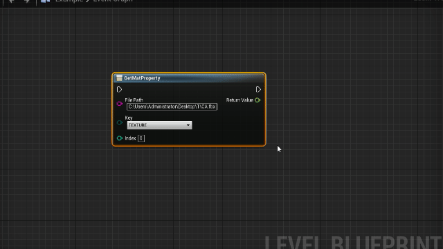
Task: Click the input execution pin on GetMatProperty
Action: click(x=119, y=89)
